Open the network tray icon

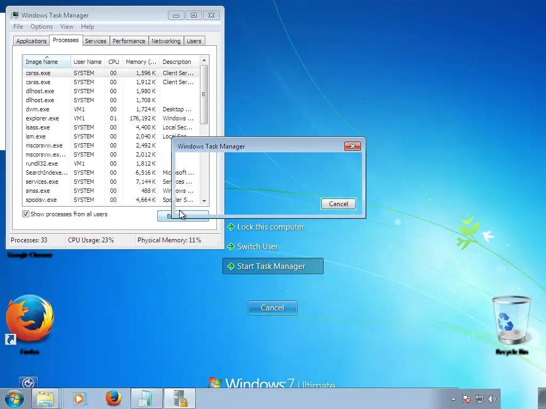479,399
